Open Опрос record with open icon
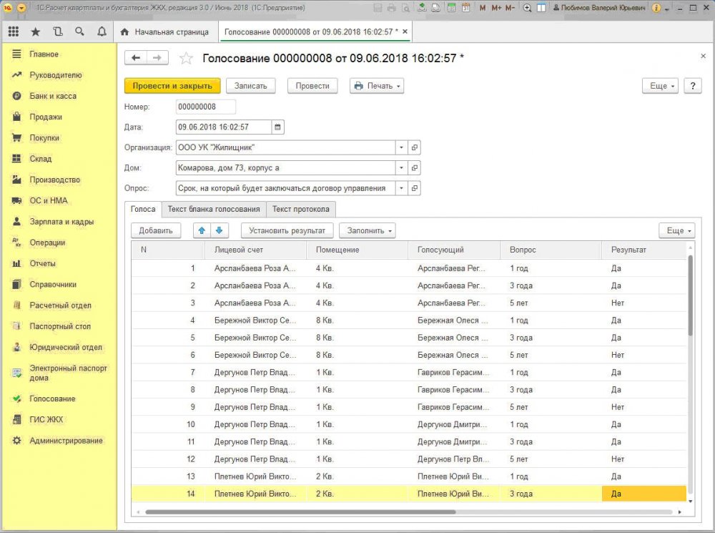715x533 pixels. click(414, 188)
